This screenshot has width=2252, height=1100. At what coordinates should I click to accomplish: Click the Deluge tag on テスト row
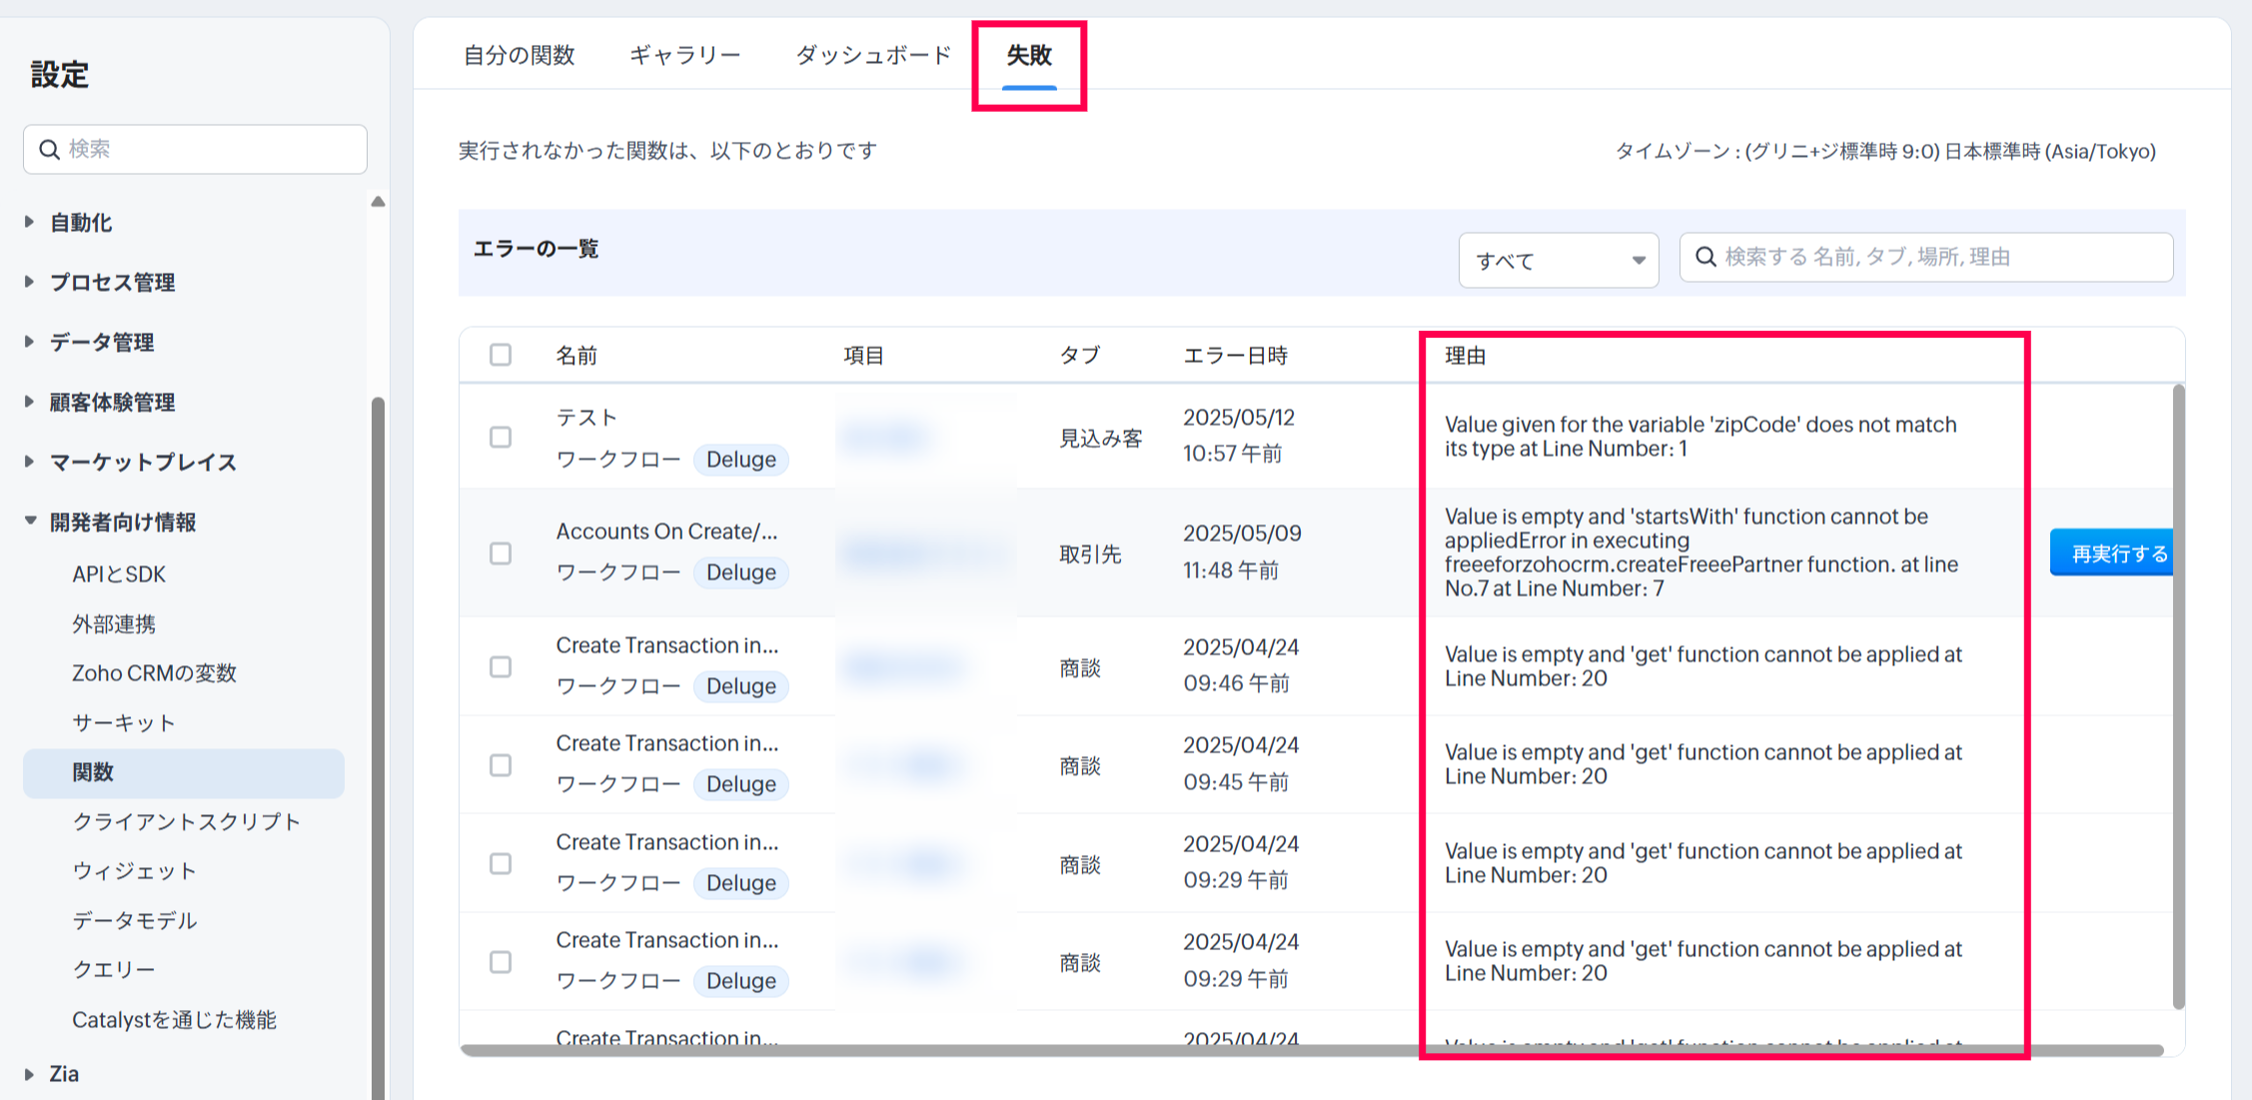[x=740, y=460]
